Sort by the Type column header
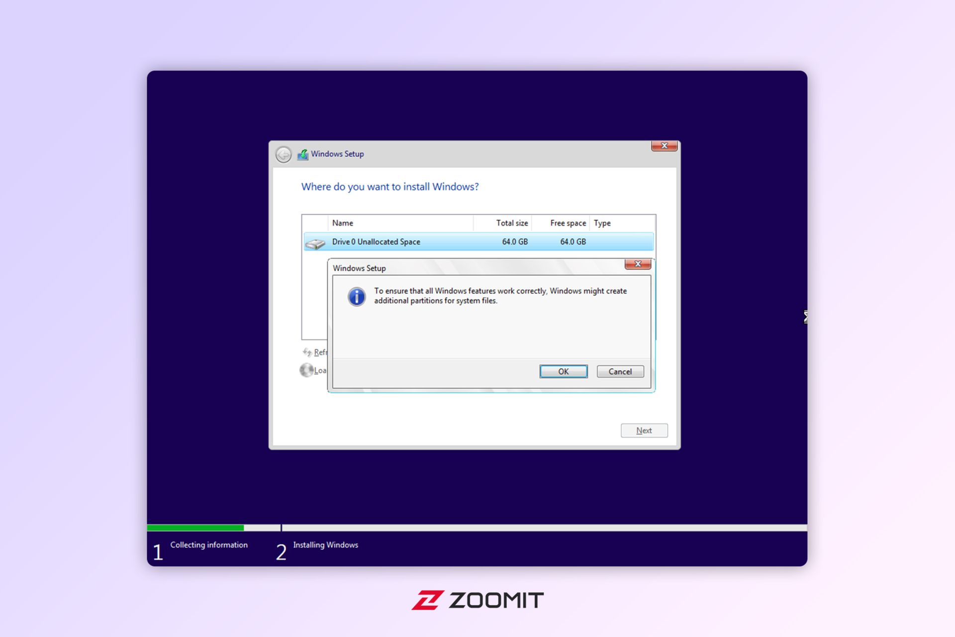 pyautogui.click(x=622, y=223)
